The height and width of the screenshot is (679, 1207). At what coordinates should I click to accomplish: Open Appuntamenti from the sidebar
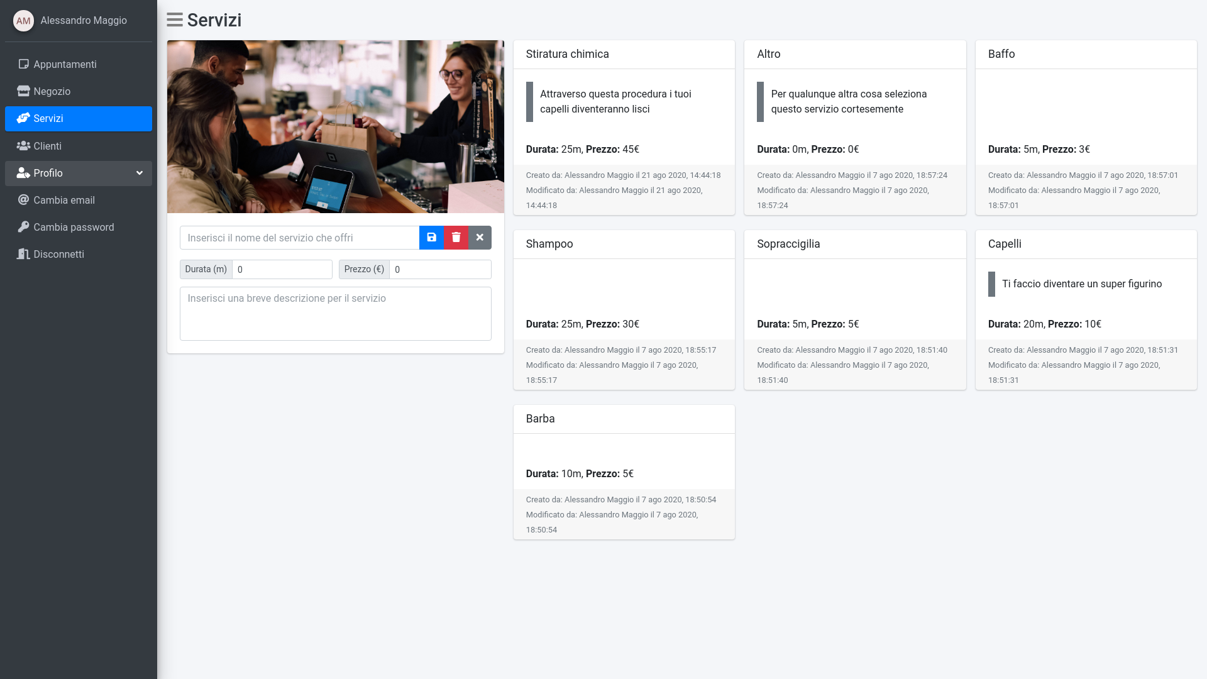pyautogui.click(x=65, y=64)
